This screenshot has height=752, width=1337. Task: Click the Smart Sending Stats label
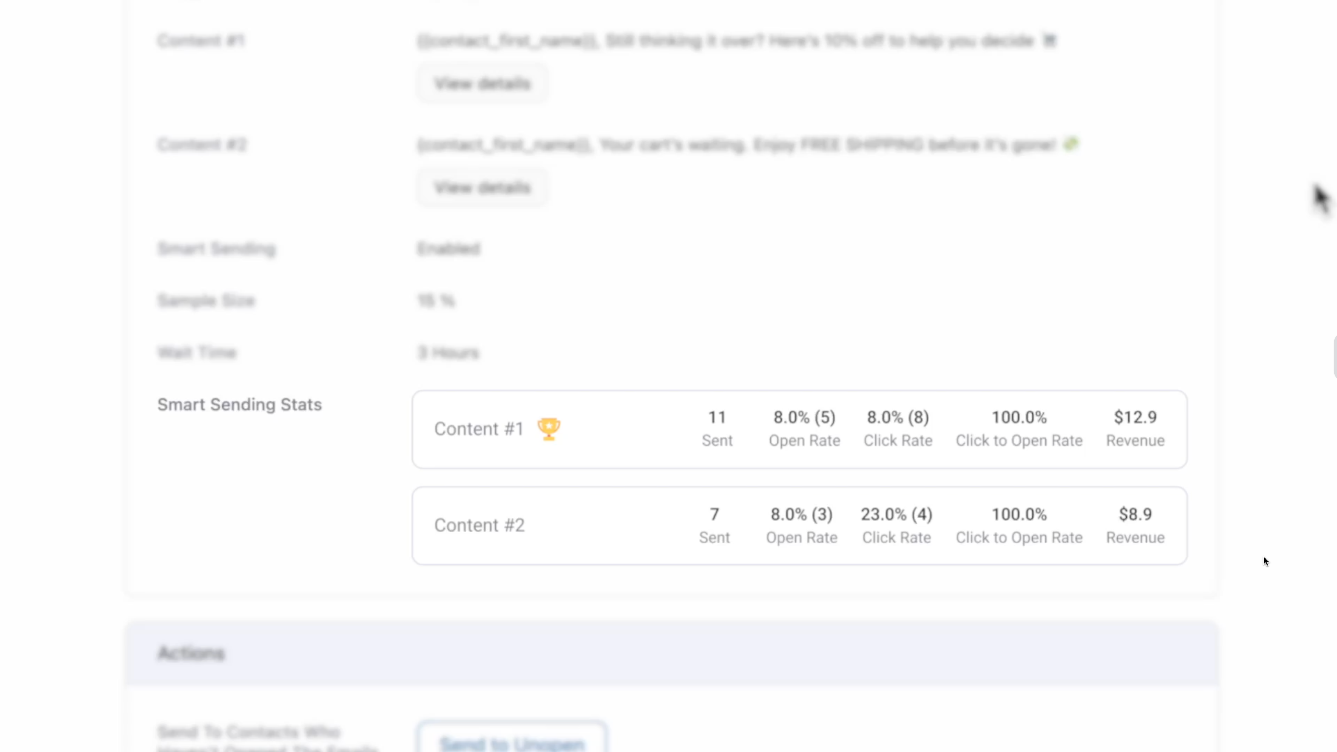point(239,405)
